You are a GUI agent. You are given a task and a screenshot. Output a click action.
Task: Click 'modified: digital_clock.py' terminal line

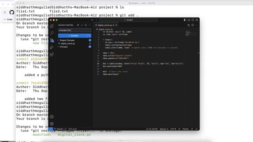[62, 135]
